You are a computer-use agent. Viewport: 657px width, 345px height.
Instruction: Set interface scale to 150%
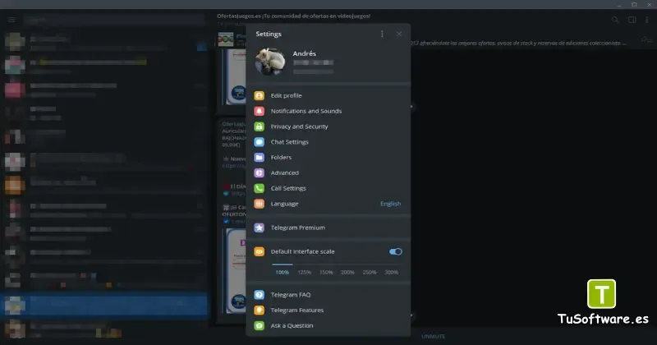click(326, 273)
